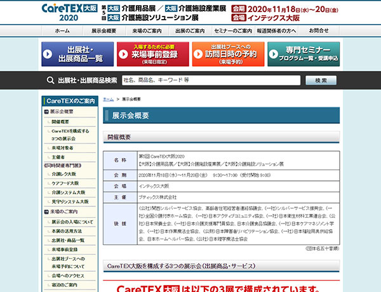Open the 展示会概要 navigation tab
Screen dimensions: 381x292
pyautogui.click(x=104, y=30)
